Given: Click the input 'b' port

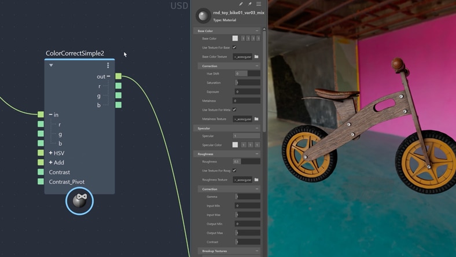Looking at the screenshot, I should click(41, 143).
